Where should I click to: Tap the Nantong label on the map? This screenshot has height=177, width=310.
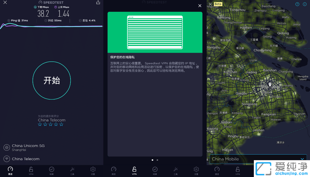(224, 18)
